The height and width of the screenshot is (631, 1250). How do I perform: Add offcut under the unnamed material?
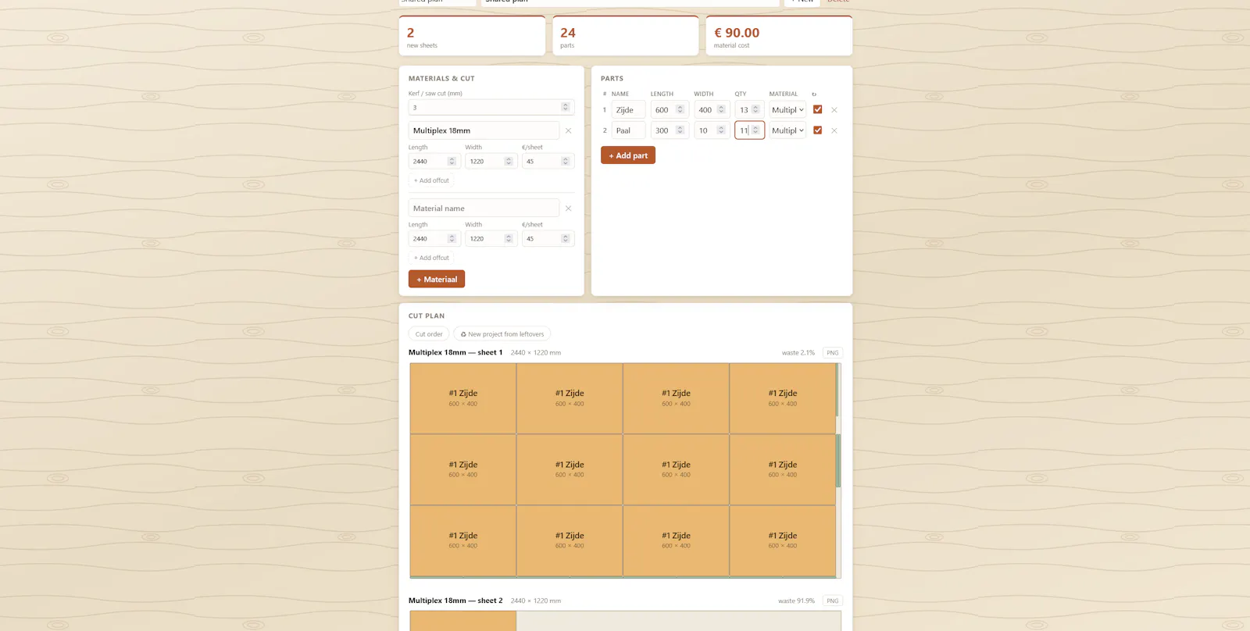click(x=431, y=258)
